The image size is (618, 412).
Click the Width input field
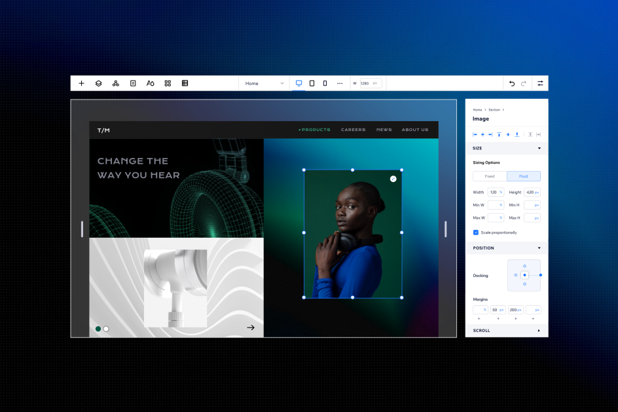[x=493, y=193]
